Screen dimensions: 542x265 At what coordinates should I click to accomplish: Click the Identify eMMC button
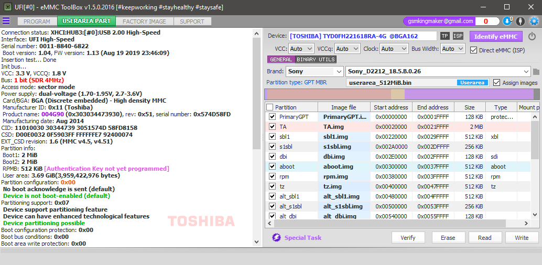coord(495,36)
